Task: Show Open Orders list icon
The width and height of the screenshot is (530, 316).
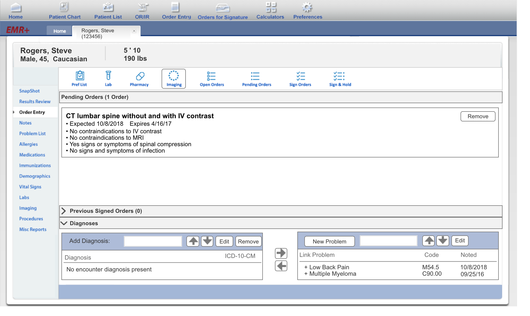Action: click(x=212, y=78)
